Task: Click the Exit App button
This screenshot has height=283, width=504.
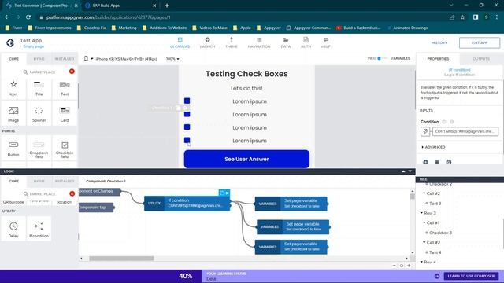Action: pos(480,42)
